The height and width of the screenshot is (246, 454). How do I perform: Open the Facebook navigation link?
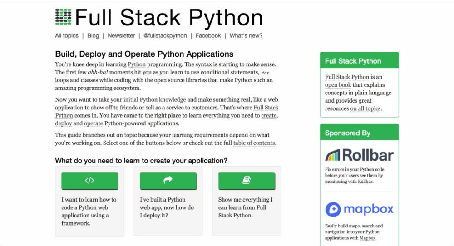pyautogui.click(x=208, y=36)
